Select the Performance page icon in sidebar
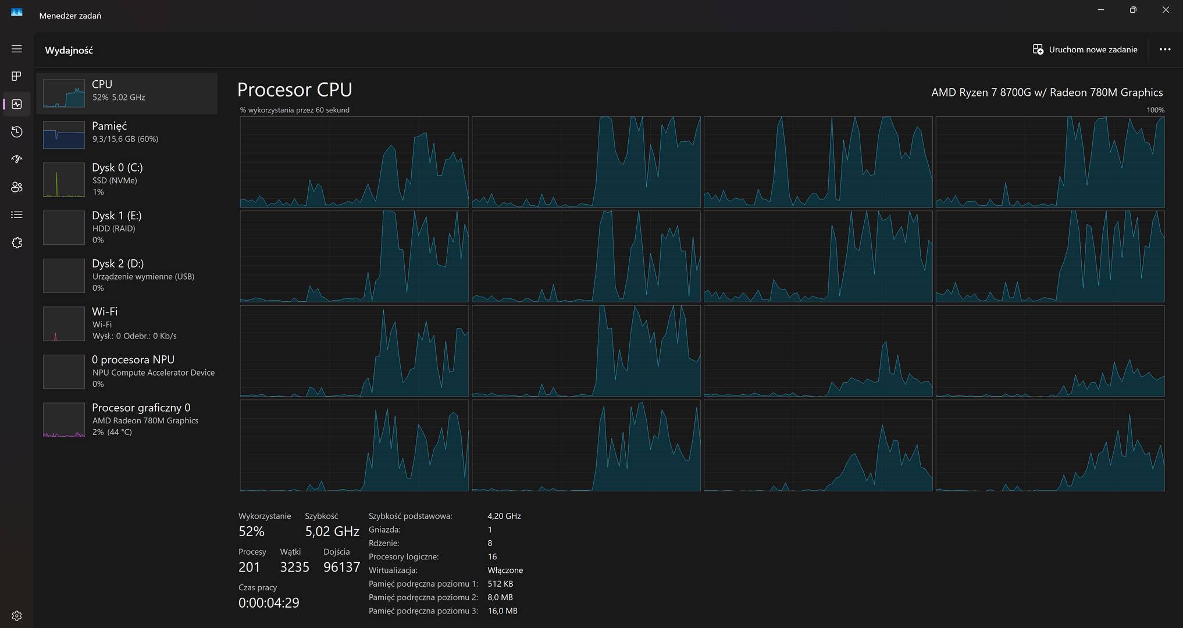 pyautogui.click(x=17, y=104)
